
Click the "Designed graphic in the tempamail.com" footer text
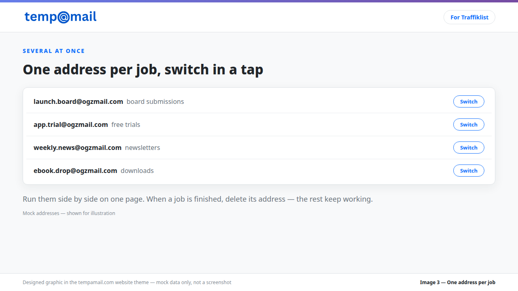(x=127, y=283)
